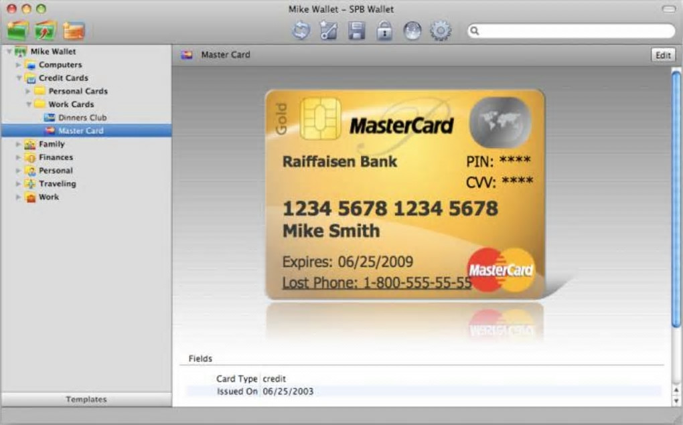Viewport: 683px width, 425px height.
Task: Click the Family folder icon
Action: tap(30, 144)
